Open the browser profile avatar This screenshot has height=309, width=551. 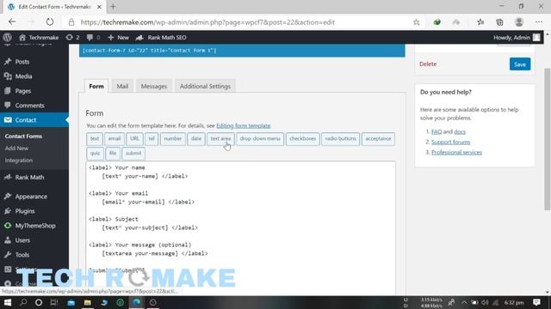pyautogui.click(x=519, y=22)
